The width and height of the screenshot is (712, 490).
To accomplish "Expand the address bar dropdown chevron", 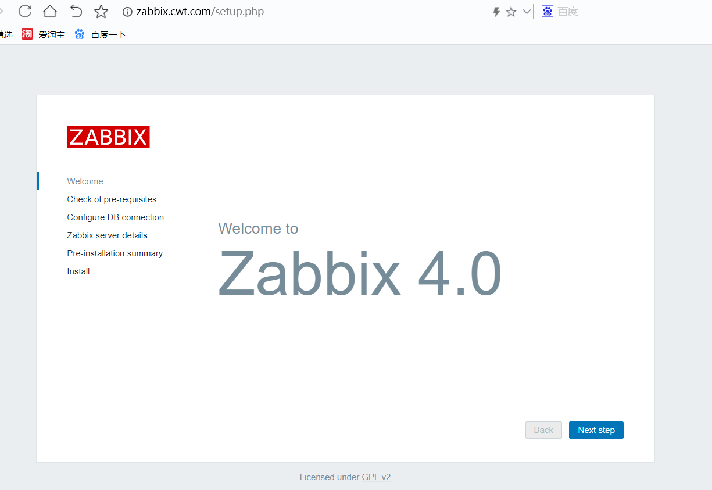I will pyautogui.click(x=527, y=12).
